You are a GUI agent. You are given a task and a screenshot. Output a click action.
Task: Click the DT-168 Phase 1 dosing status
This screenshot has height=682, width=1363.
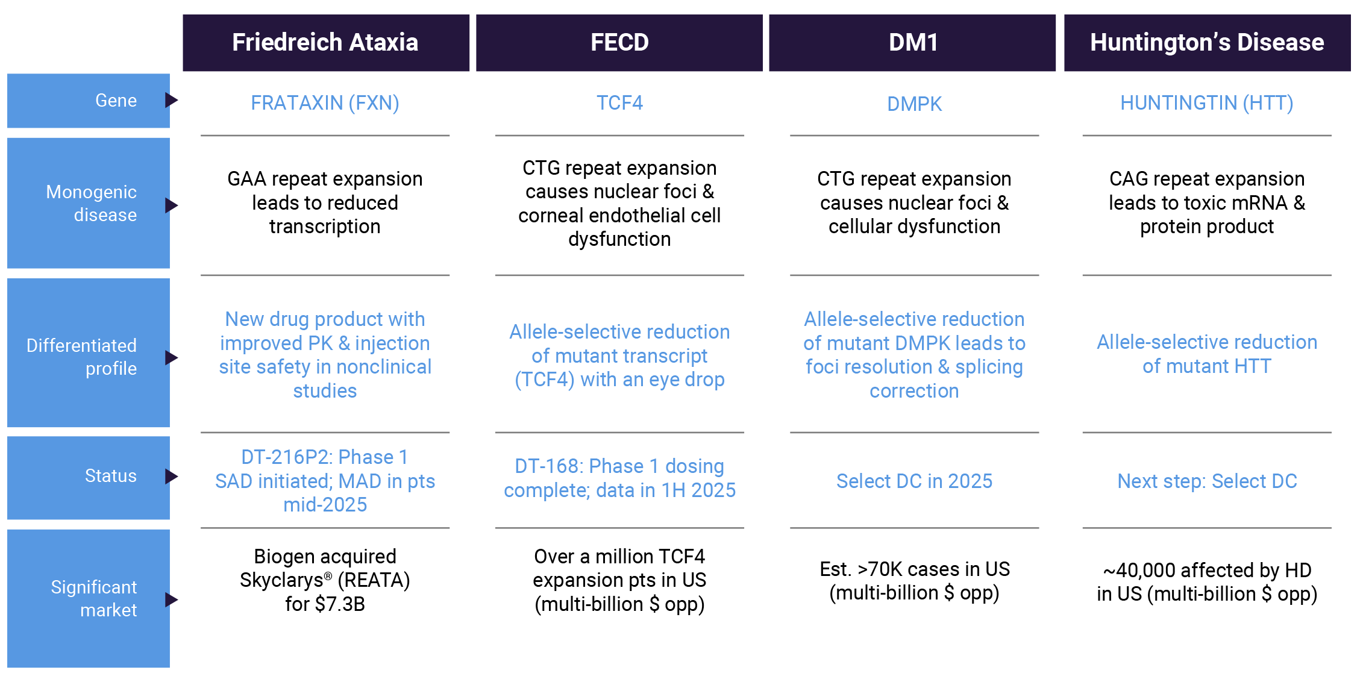(619, 478)
